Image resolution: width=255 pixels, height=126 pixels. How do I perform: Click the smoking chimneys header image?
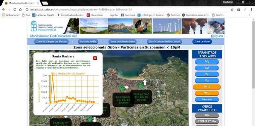[194, 26]
